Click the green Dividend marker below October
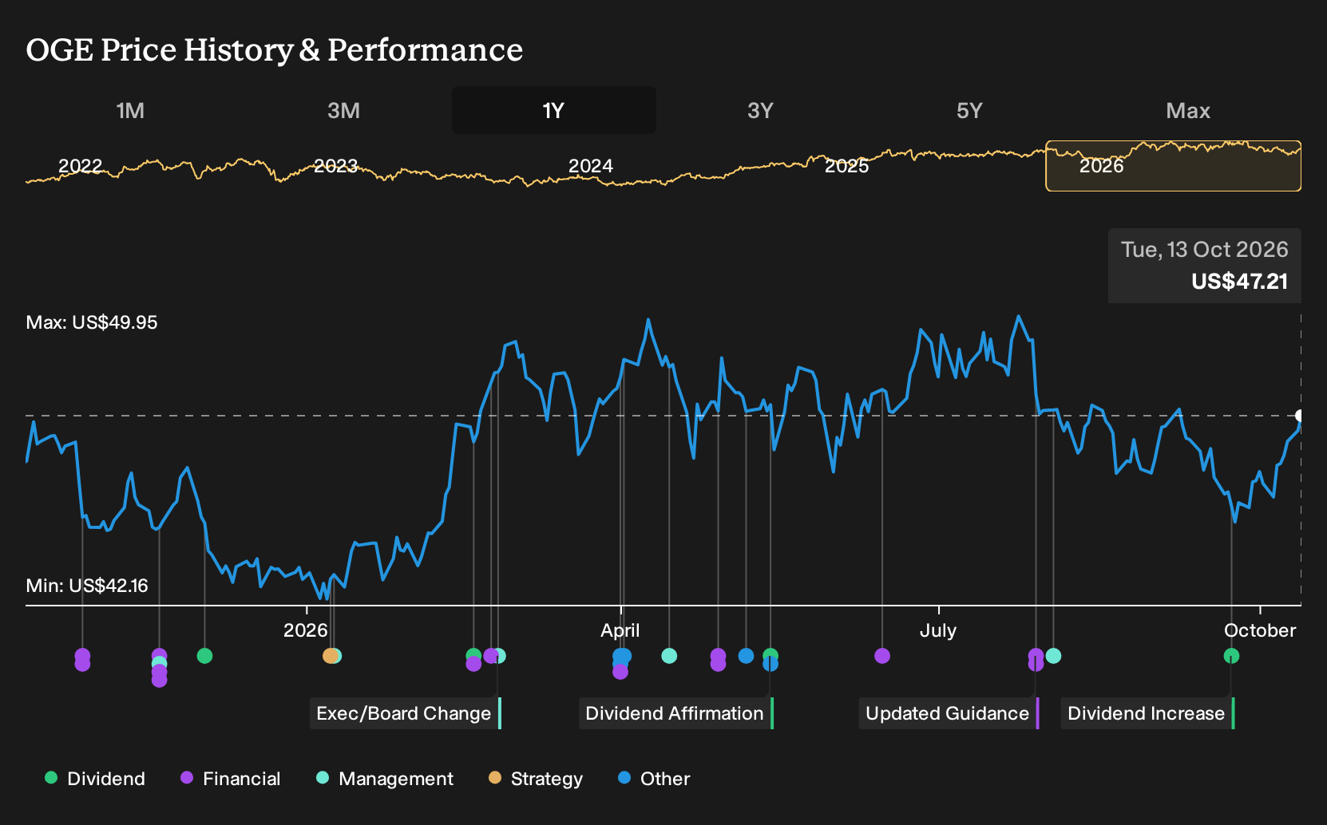The height and width of the screenshot is (825, 1327). point(1231,656)
